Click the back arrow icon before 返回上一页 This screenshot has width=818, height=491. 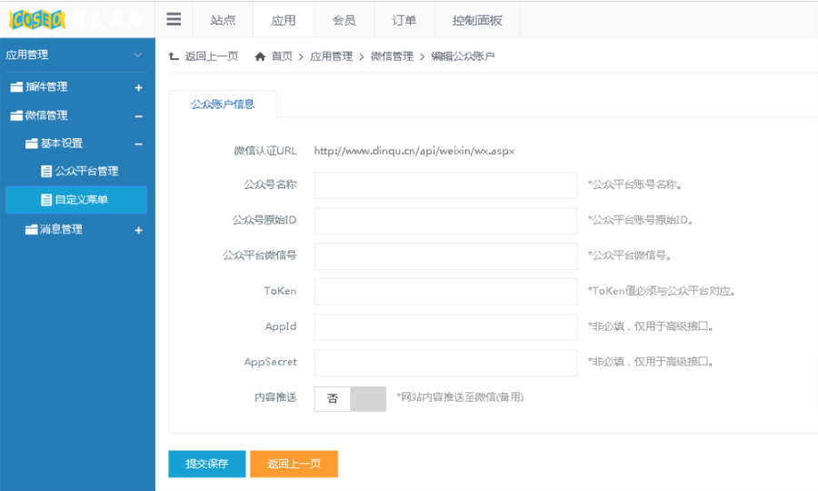(174, 56)
